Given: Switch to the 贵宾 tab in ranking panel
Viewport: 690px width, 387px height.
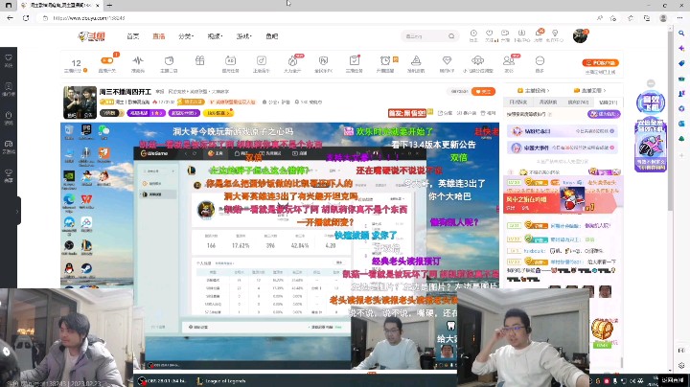Looking at the screenshot, I should (578, 102).
